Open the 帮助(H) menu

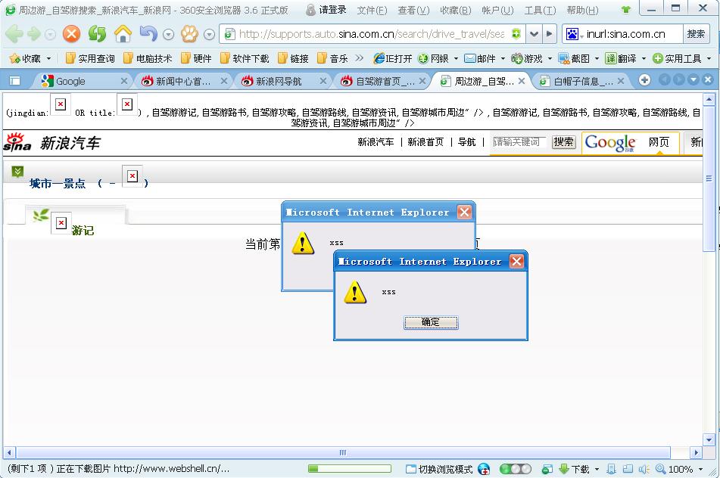pos(582,10)
